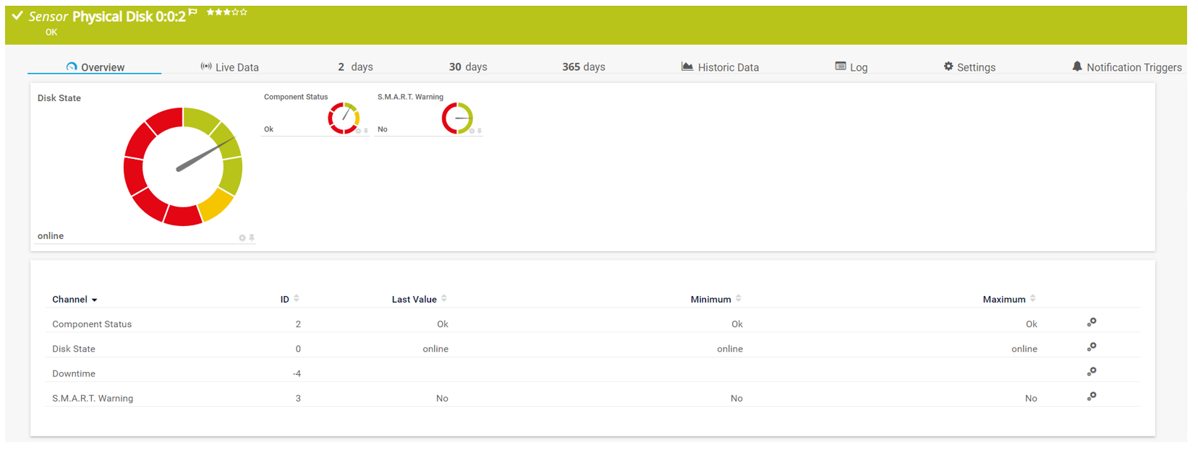
Task: Pin the S.M.A.R.T. Warning gauge
Action: point(480,131)
